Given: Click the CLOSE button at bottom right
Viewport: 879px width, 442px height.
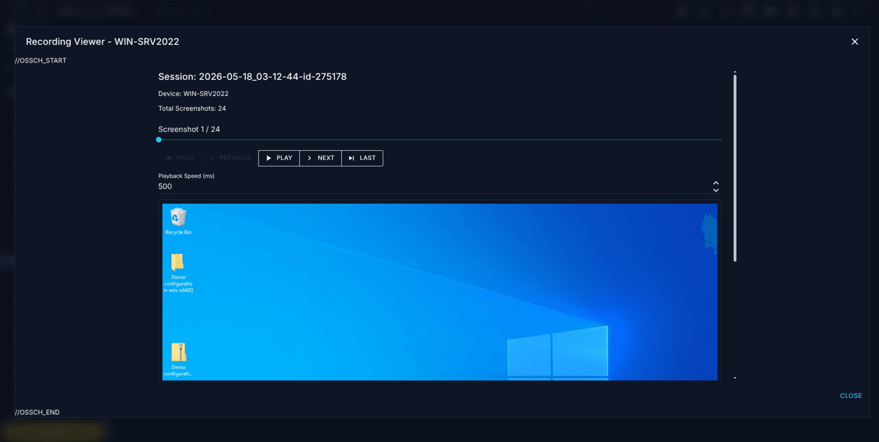Looking at the screenshot, I should [x=851, y=396].
